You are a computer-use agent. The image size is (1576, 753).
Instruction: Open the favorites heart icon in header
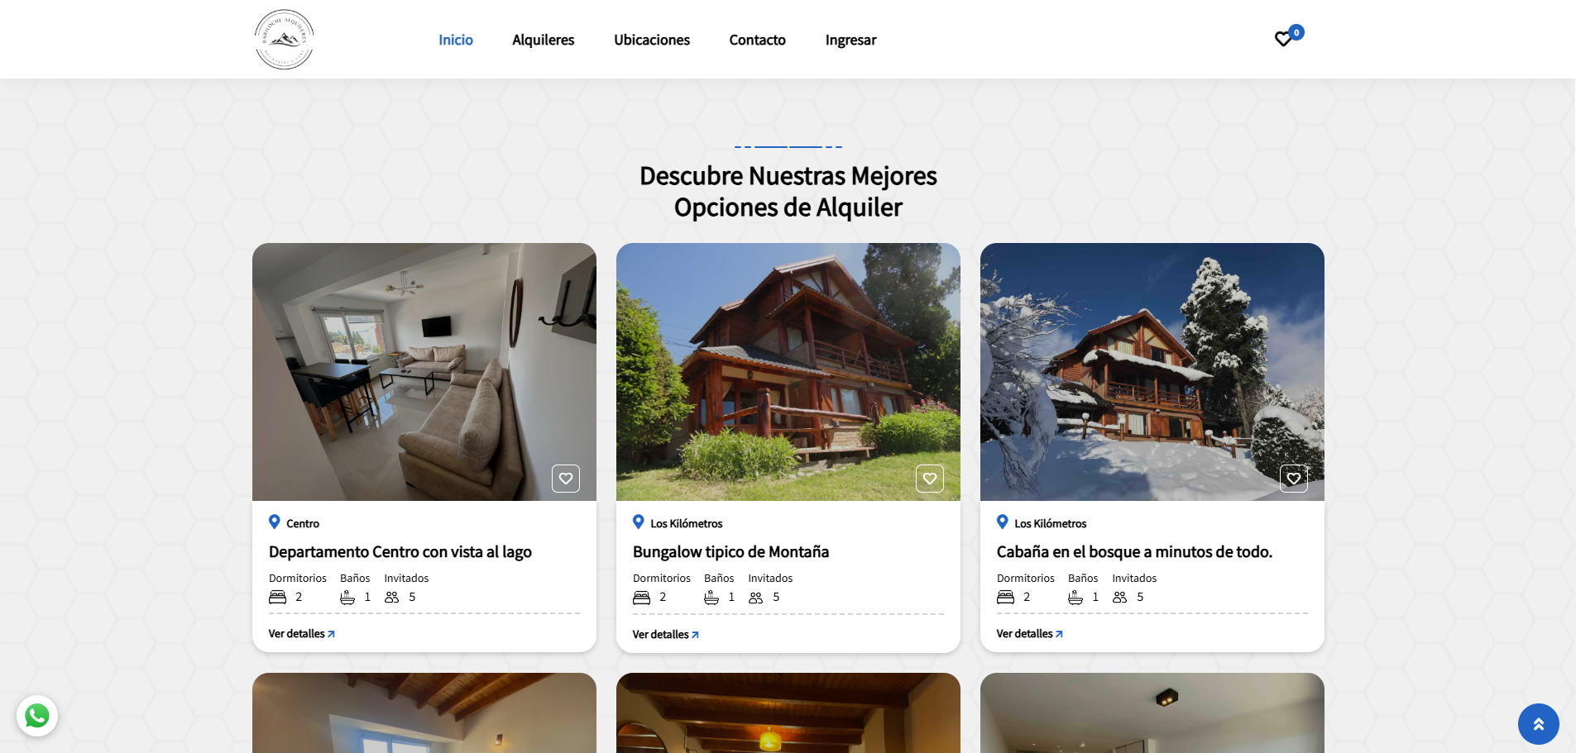pyautogui.click(x=1283, y=39)
